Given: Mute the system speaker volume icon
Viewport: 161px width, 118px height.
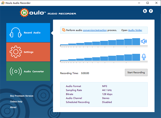Looking at the screenshot, I should [144, 41].
